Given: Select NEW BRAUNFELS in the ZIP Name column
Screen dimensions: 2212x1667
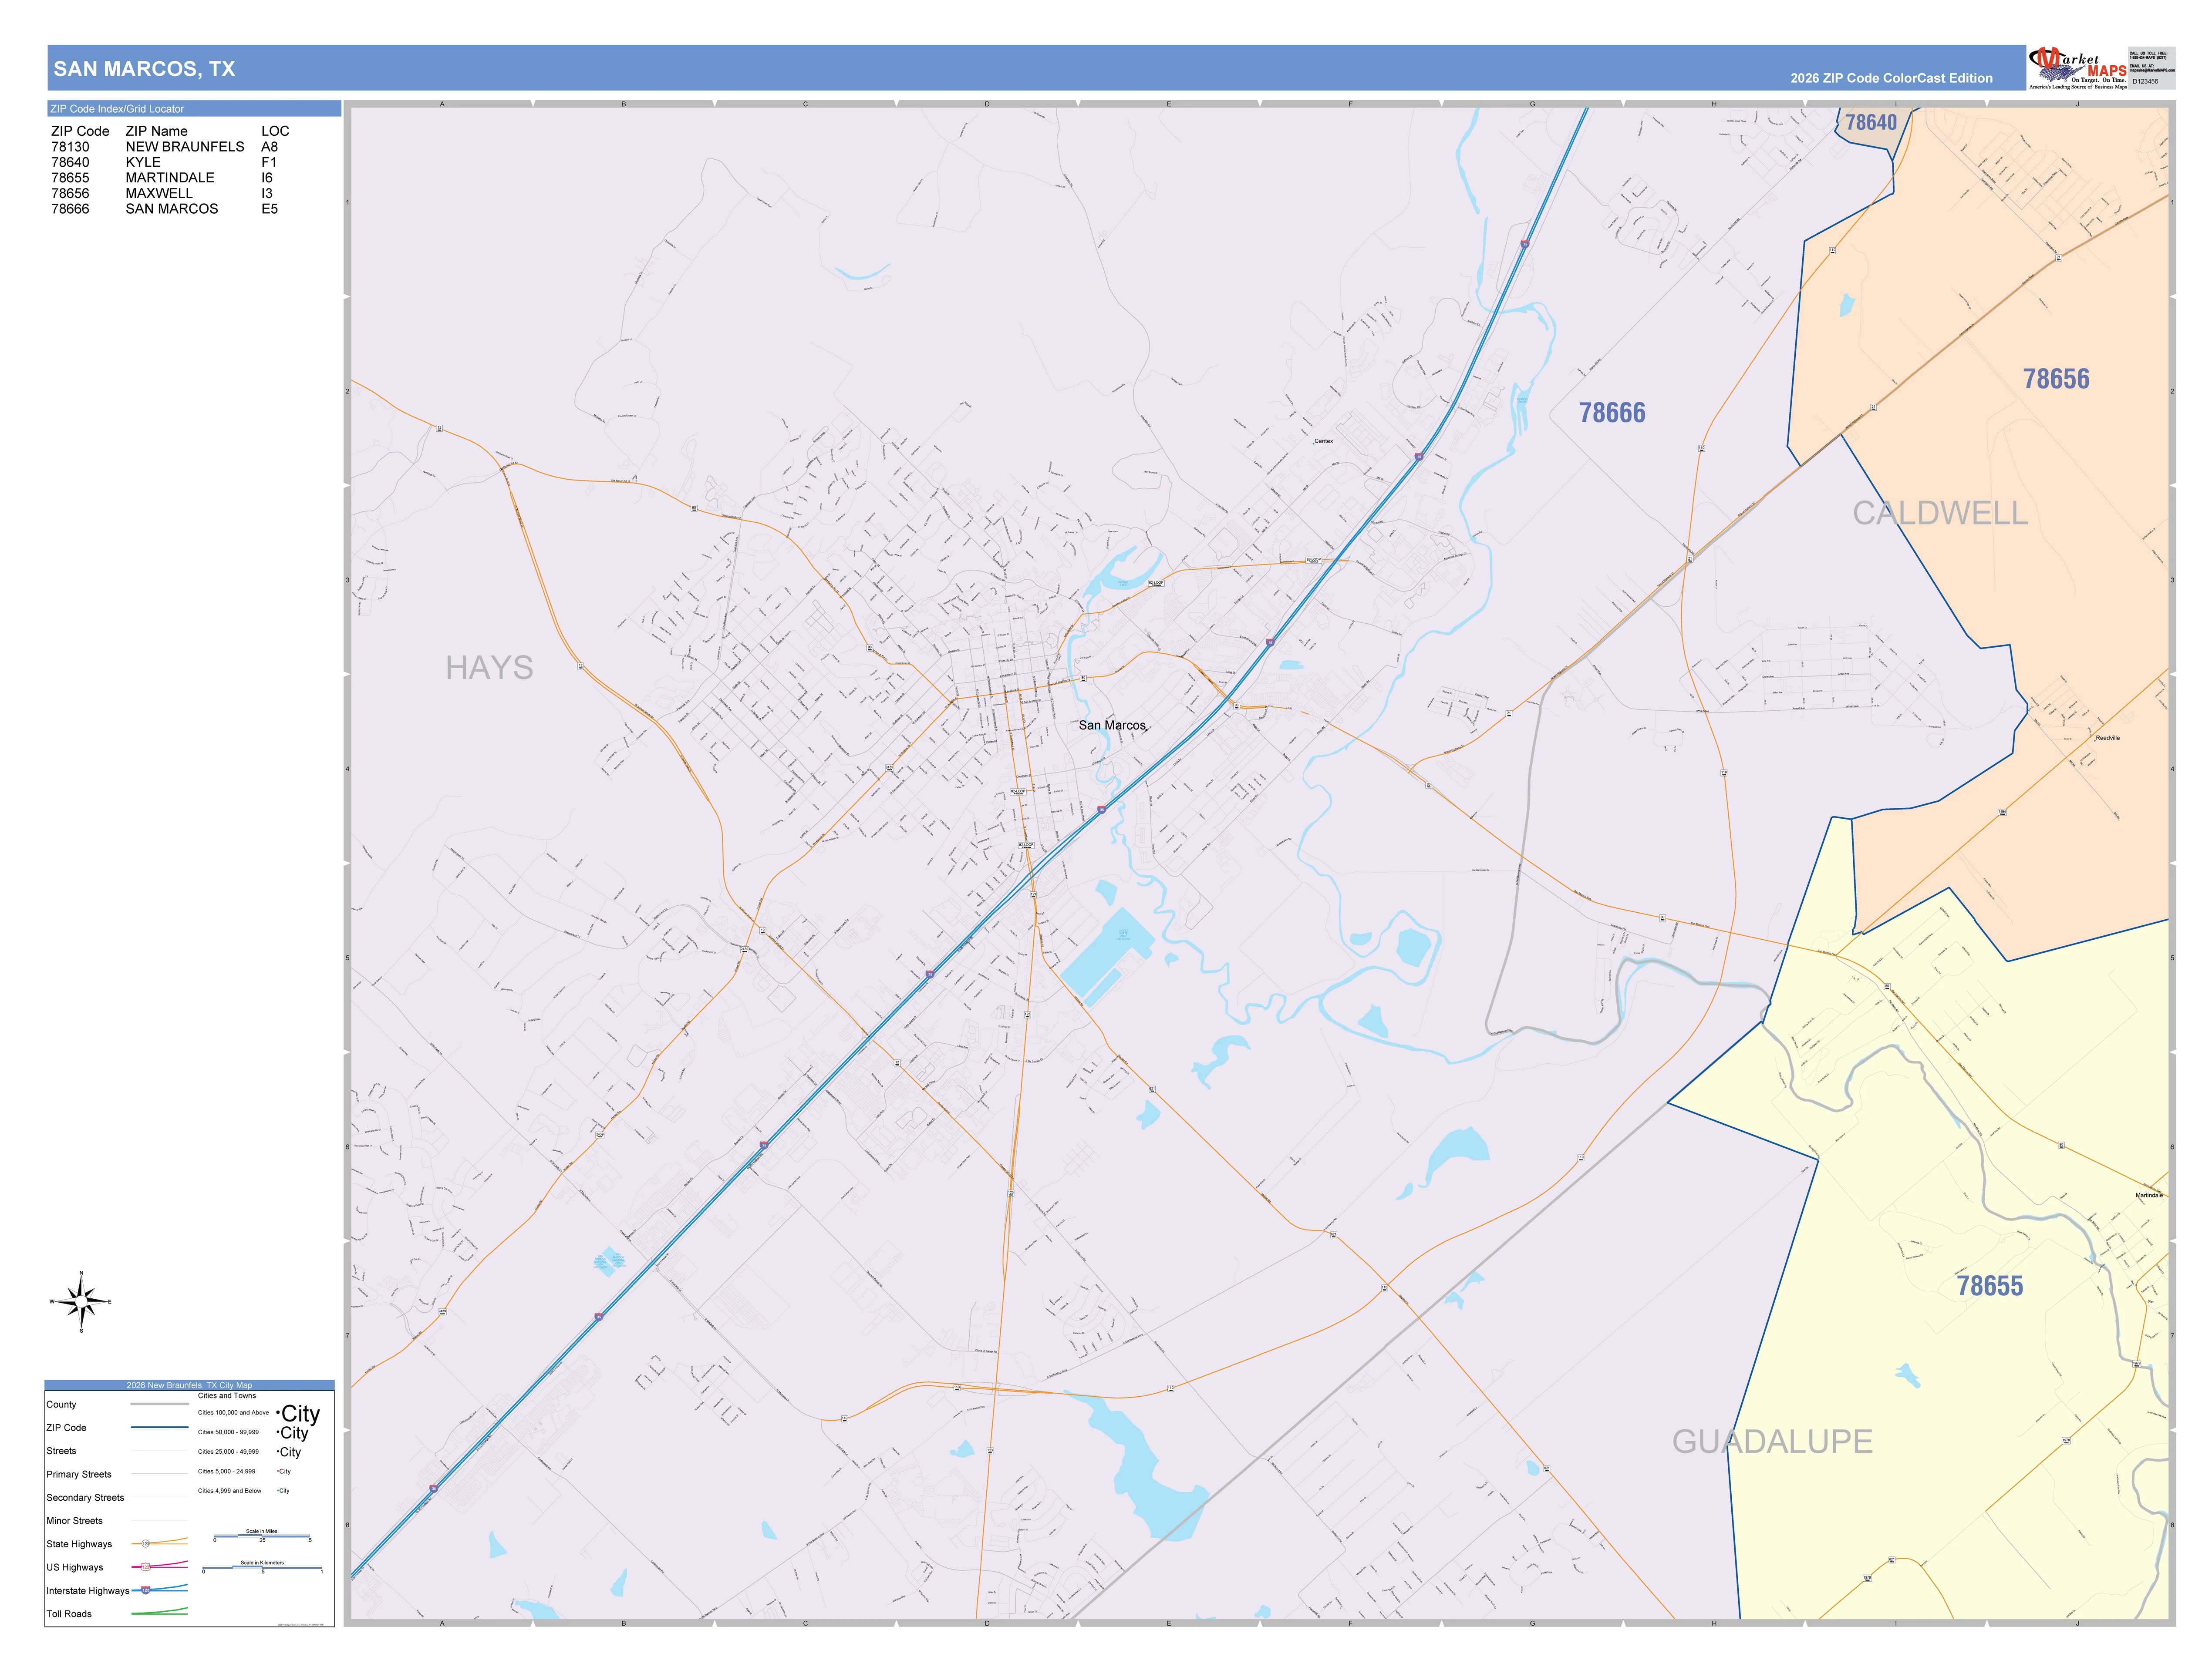Looking at the screenshot, I should point(185,147).
